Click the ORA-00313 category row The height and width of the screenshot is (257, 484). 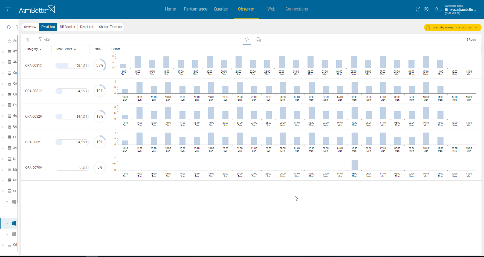[x=34, y=66]
